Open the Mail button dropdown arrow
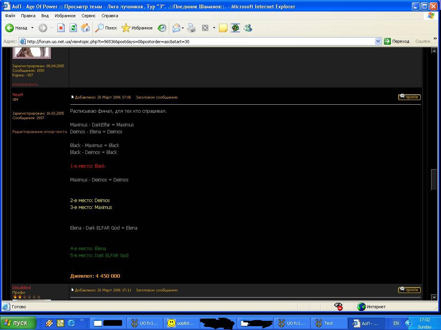The image size is (441, 330). click(x=183, y=28)
